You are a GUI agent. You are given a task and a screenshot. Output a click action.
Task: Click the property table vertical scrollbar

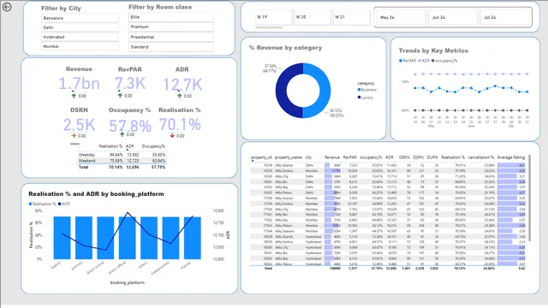click(530, 198)
